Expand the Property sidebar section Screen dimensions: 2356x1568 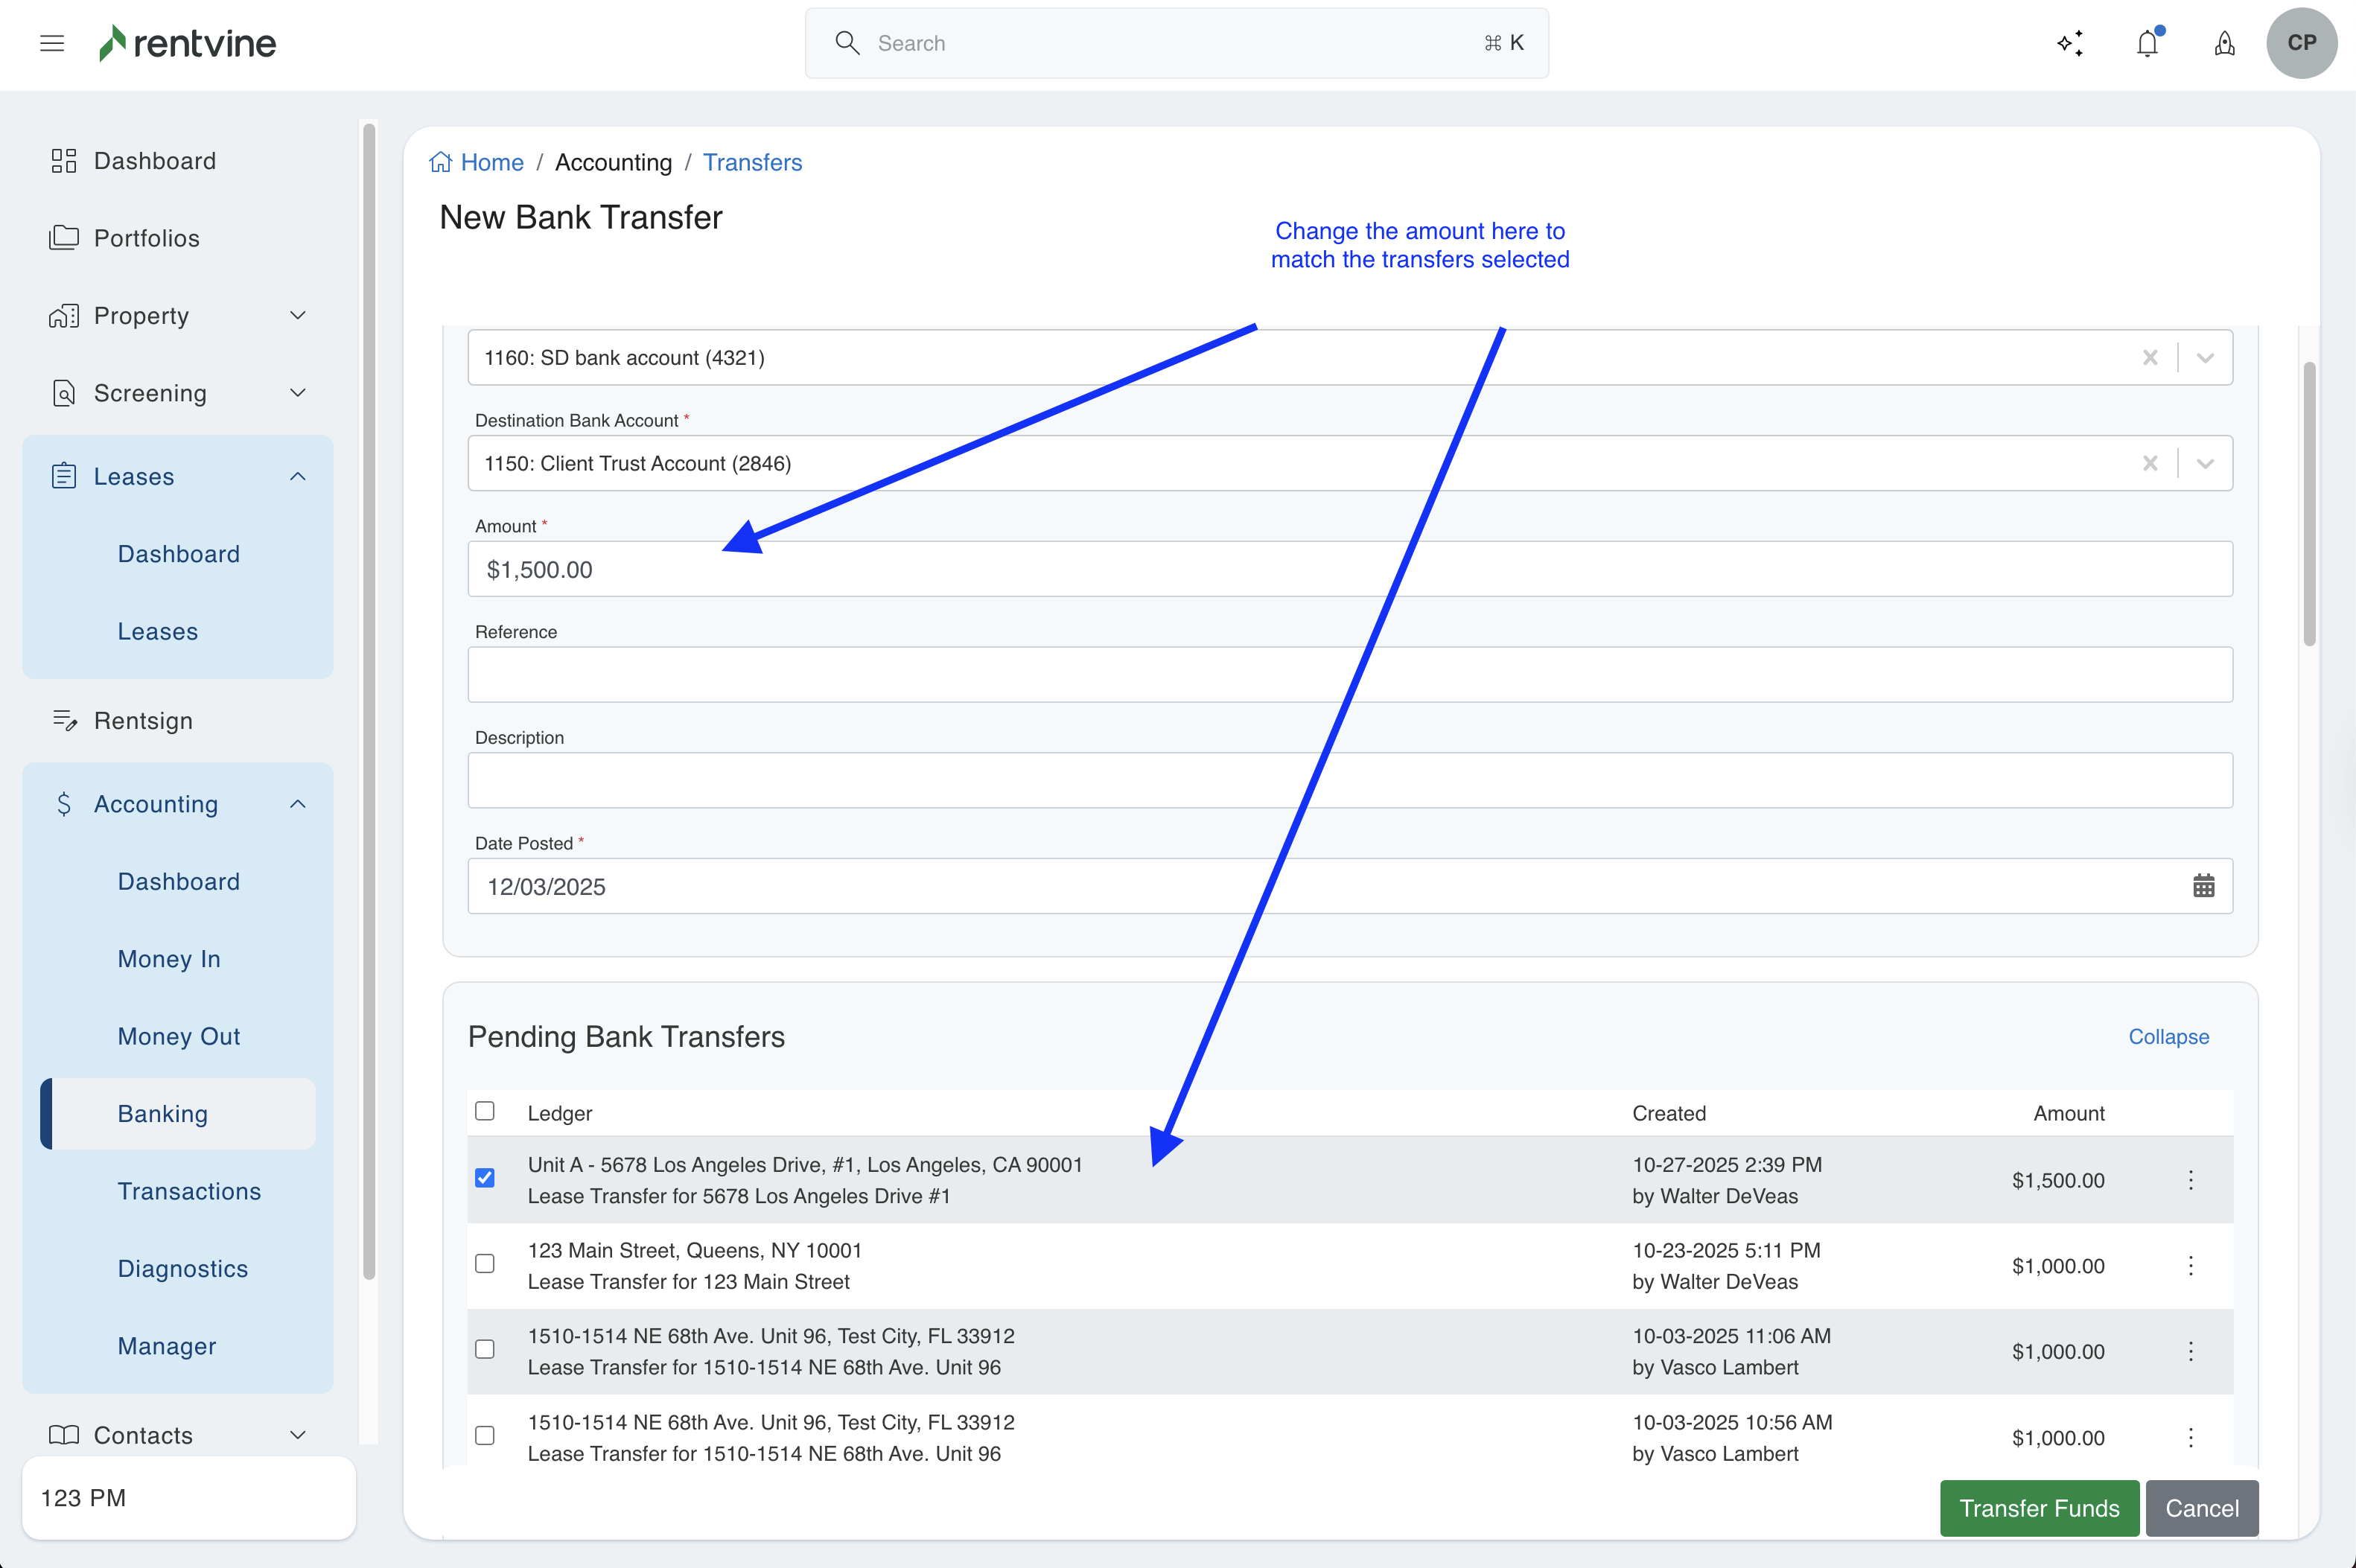(x=297, y=316)
